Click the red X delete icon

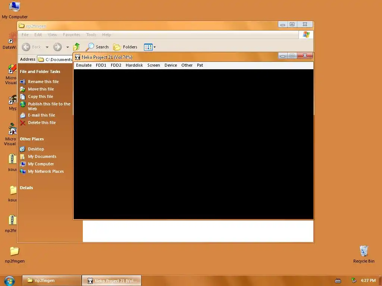pyautogui.click(x=23, y=123)
